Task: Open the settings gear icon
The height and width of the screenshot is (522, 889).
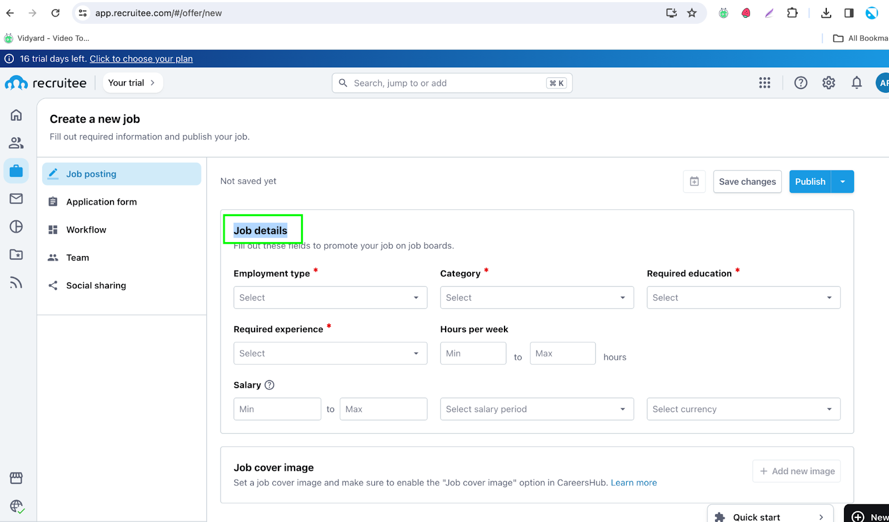Action: click(x=828, y=83)
